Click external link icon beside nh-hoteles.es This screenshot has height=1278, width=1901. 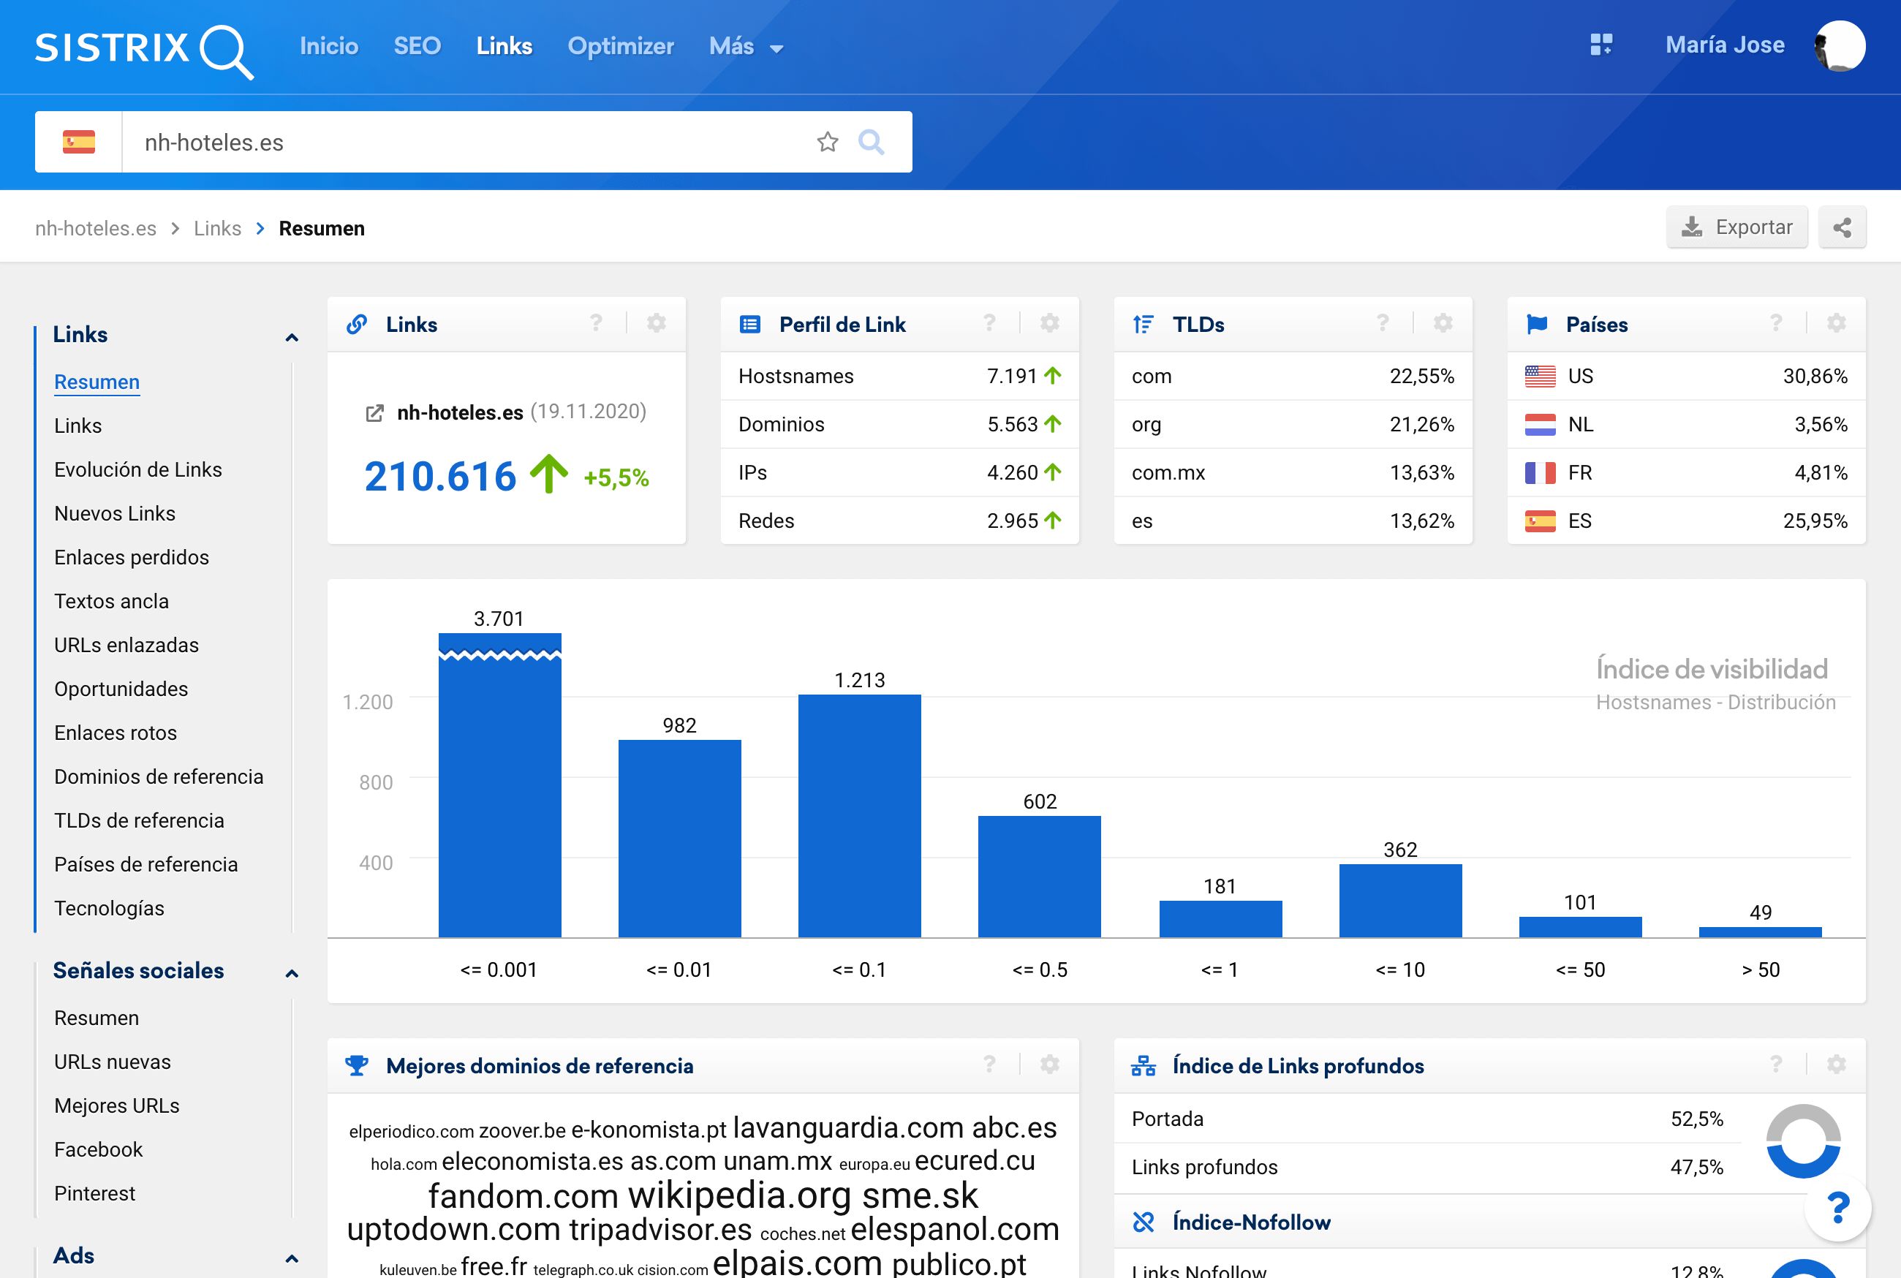click(374, 413)
